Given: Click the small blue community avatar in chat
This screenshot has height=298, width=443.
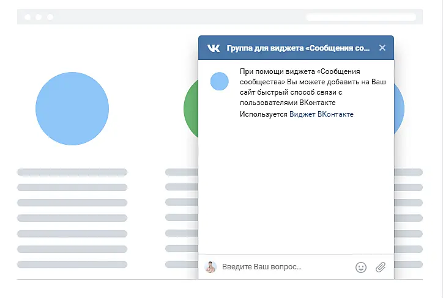Looking at the screenshot, I should click(x=219, y=81).
